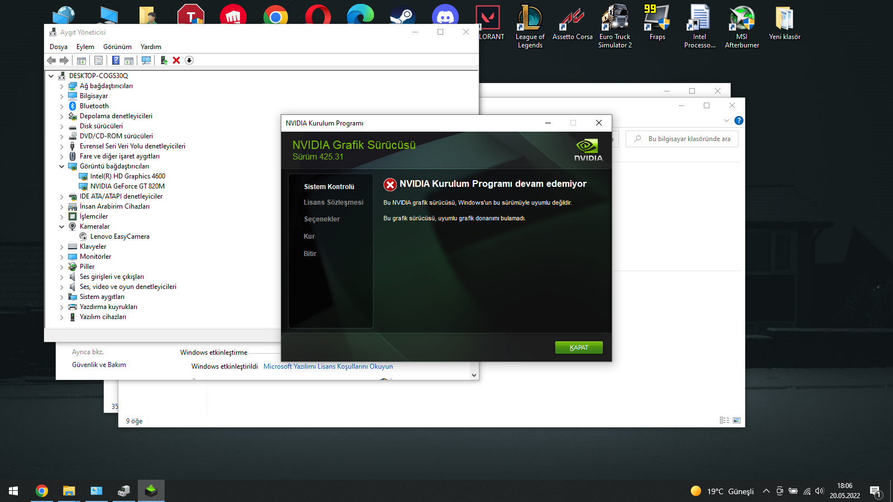Viewport: 893px width, 502px height.
Task: Open the 19°C Güneşli weather widget
Action: pos(722,491)
